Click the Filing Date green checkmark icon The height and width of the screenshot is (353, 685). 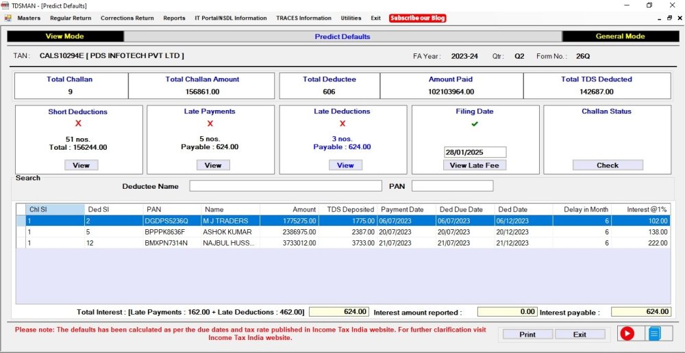[x=475, y=124]
